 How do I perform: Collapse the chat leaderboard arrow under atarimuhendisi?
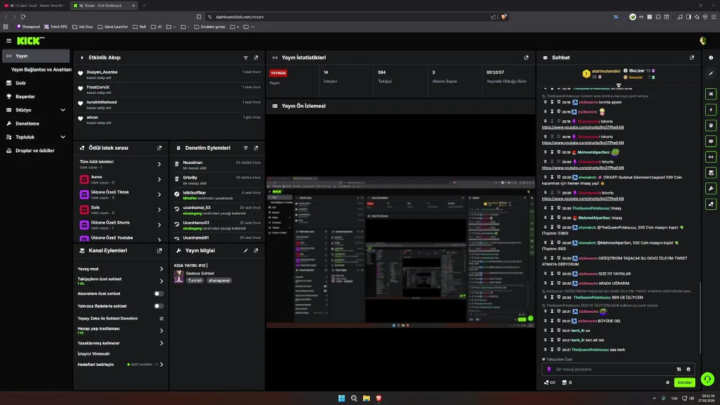click(x=619, y=85)
